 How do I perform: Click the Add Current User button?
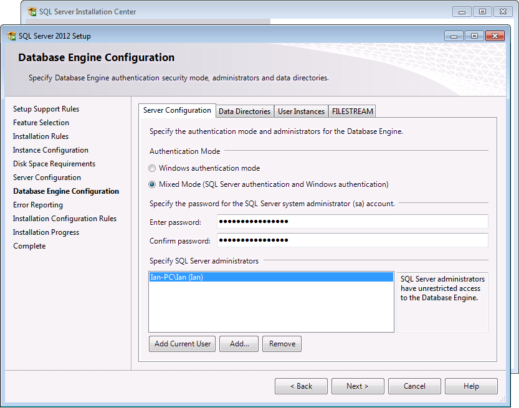coord(183,344)
